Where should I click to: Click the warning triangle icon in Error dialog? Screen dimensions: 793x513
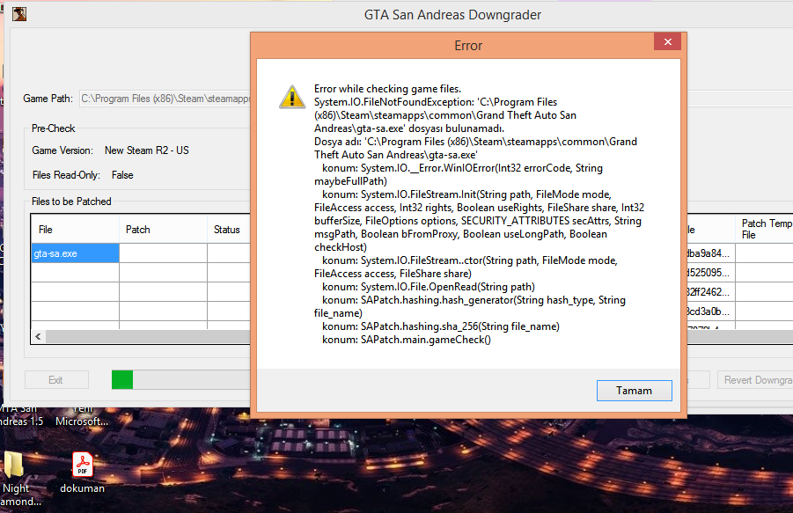(292, 97)
